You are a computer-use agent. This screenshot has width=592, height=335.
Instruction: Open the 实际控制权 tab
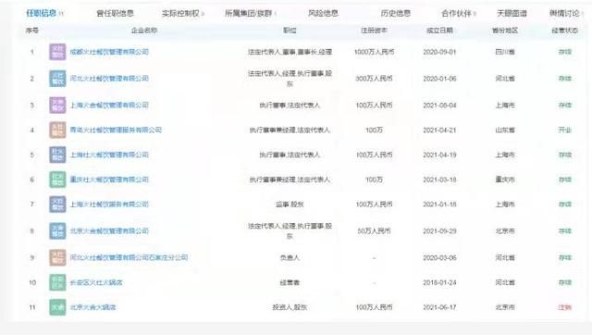pos(181,13)
